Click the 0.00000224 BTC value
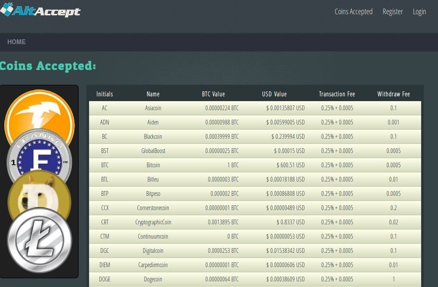Screen dimensions: 438x287 [222, 108]
